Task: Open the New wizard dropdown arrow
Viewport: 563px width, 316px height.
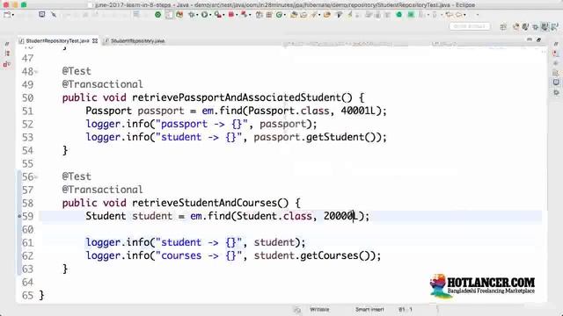Action: coord(13,15)
